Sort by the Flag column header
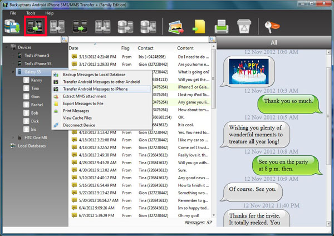 tap(125, 48)
